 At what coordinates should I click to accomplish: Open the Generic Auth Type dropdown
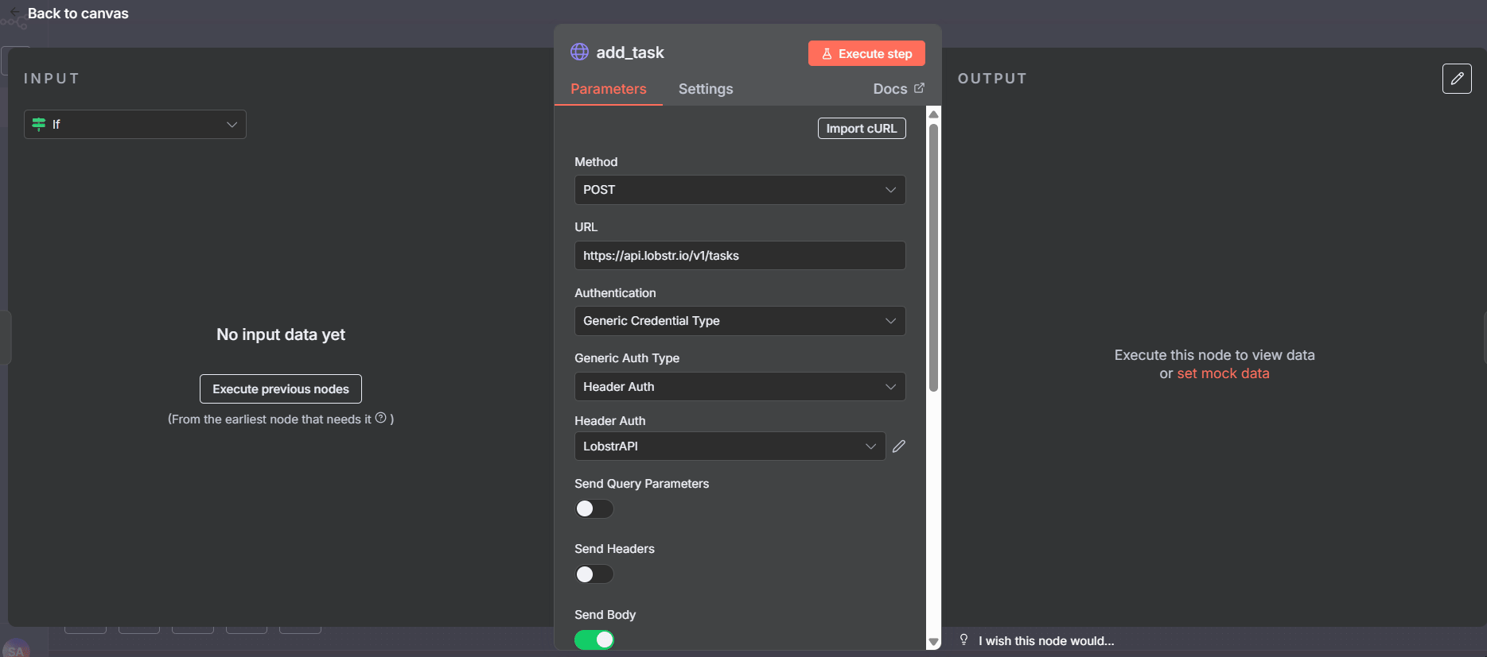click(x=740, y=387)
